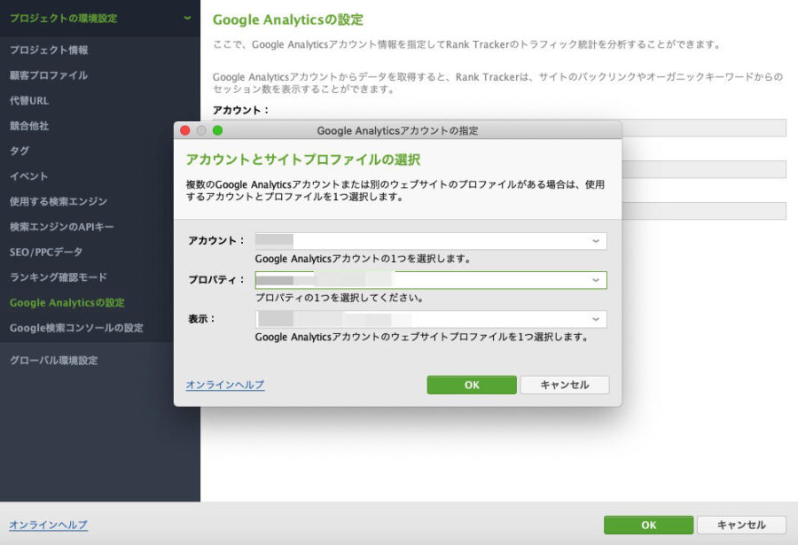This screenshot has width=798, height=545.
Task: Switch to 使用する検索エンジン settings
Action: 59,201
